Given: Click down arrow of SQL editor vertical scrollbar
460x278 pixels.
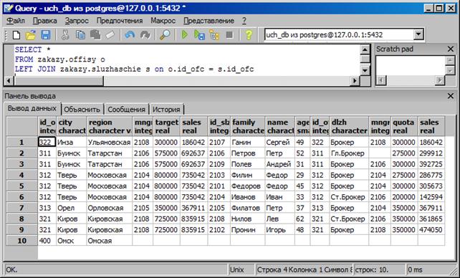Looking at the screenshot, I should 365,70.
